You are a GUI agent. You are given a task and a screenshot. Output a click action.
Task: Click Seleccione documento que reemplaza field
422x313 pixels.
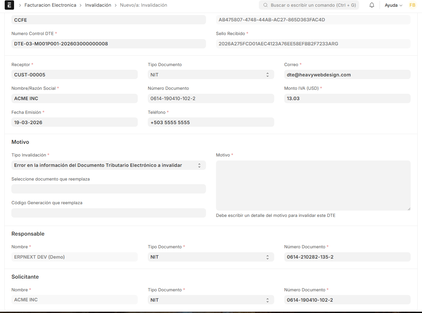tap(108, 189)
